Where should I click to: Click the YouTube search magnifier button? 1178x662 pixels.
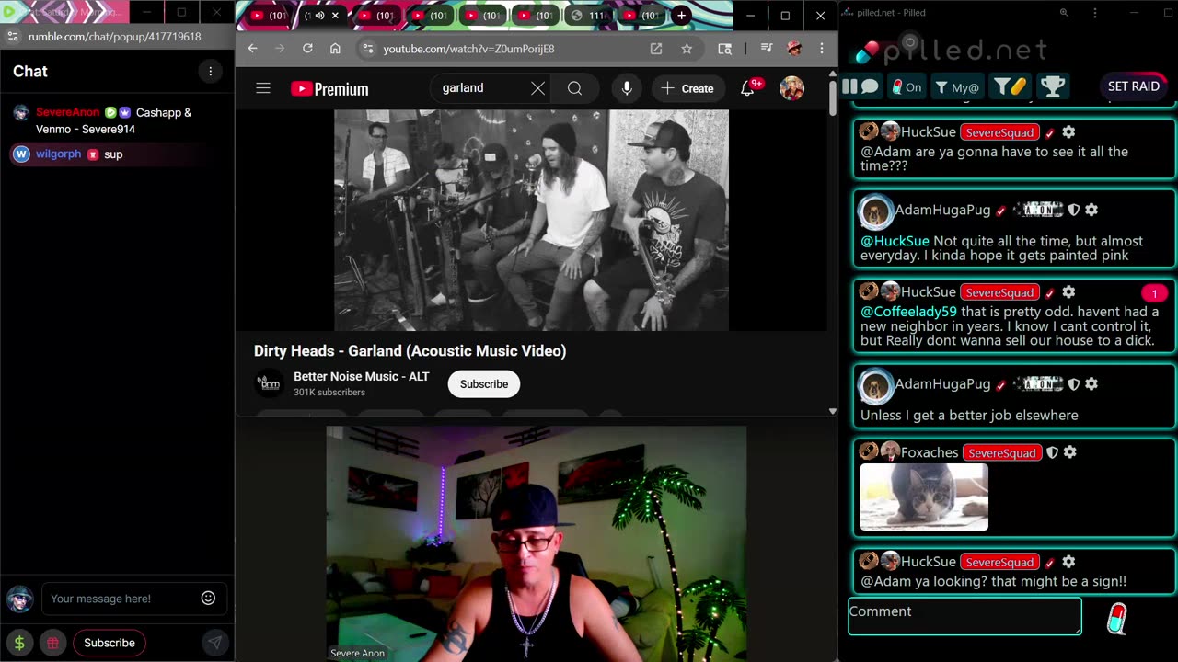pyautogui.click(x=574, y=88)
